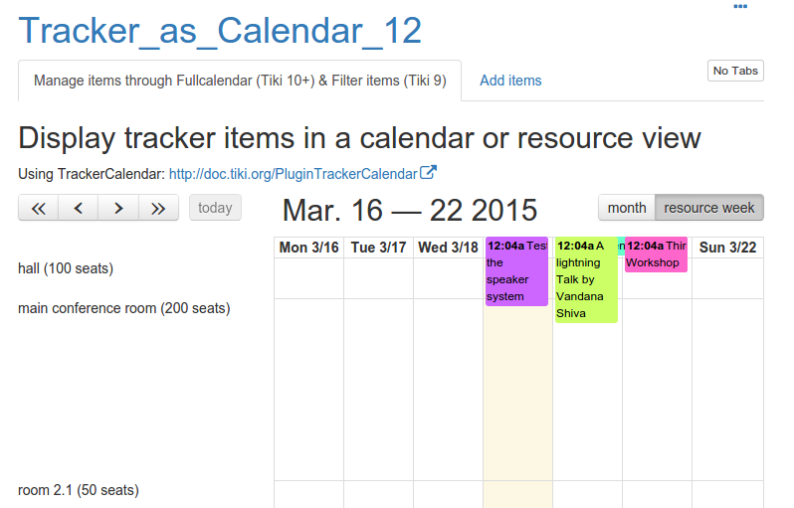Go to next week with right arrow
This screenshot has height=508, width=794.
coord(118,208)
